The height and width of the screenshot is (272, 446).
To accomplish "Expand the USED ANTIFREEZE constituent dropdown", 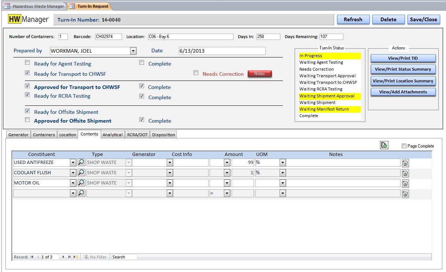I will pyautogui.click(x=73, y=163).
